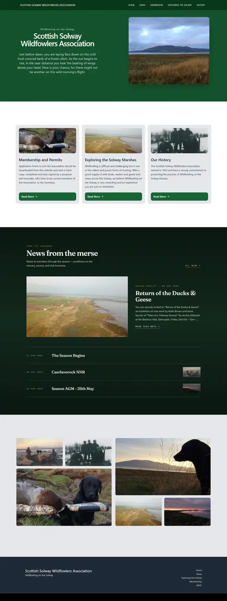Image resolution: width=227 pixels, height=601 pixels.
Task: Open the Our History card heading
Action: (161, 160)
